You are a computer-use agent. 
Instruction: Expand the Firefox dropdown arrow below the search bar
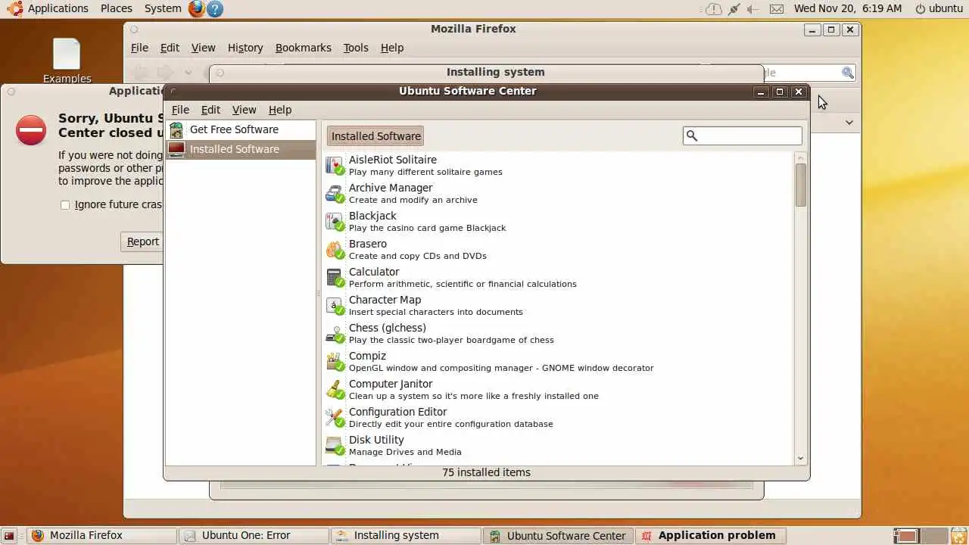pyautogui.click(x=849, y=123)
